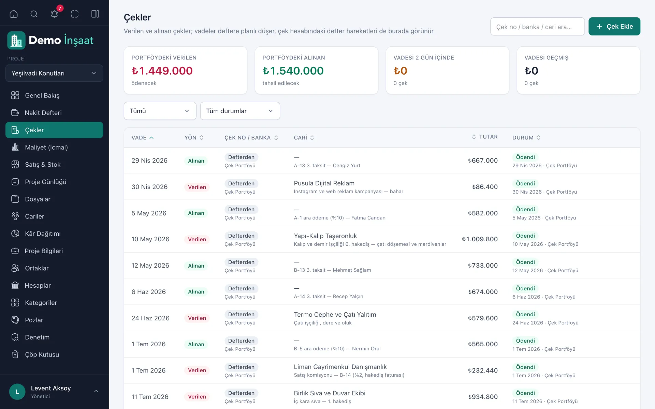Open the search magnifier icon
The image size is (655, 409).
34,14
